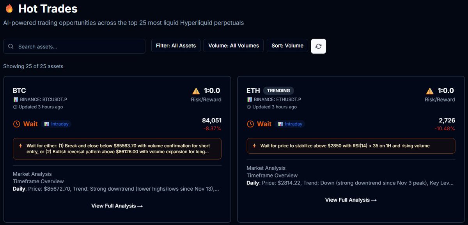Screen dimensions: 468x225
Task: Open the Sort: Volume dropdown
Action: [287, 46]
